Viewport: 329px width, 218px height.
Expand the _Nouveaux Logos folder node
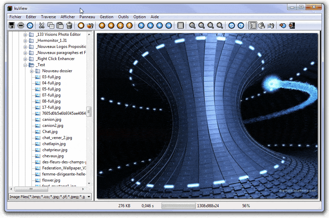25,47
